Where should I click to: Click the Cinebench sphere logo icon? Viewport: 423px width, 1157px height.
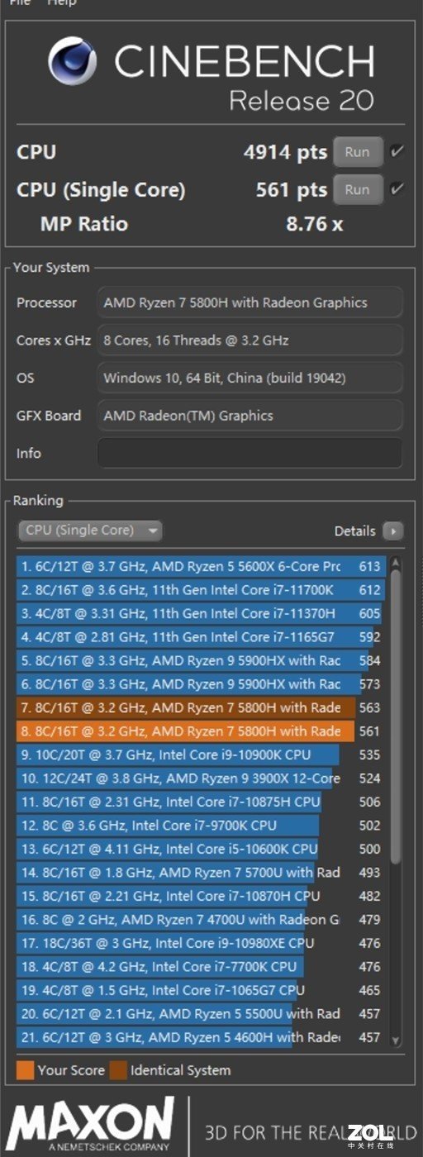73,62
